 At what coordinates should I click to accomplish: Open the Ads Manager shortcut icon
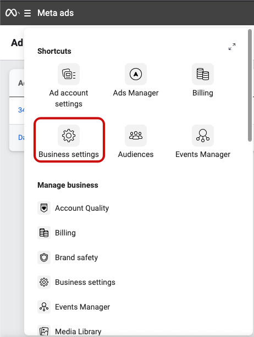coord(136,74)
